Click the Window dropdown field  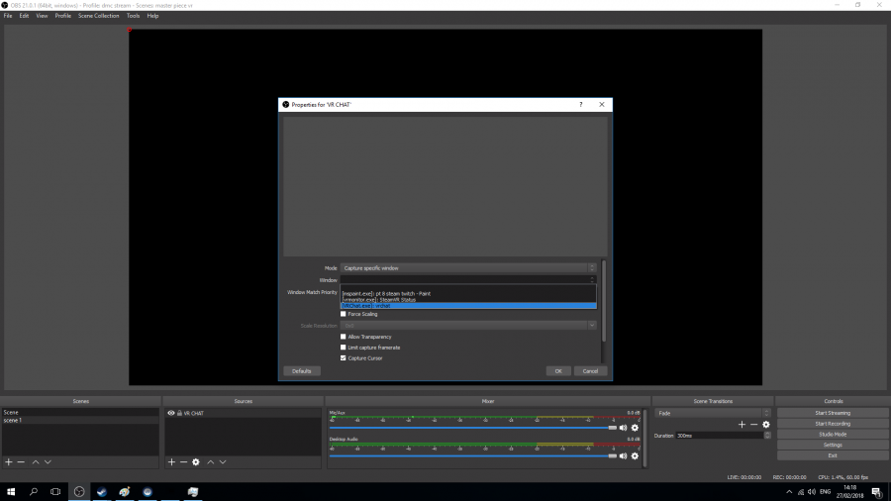tap(468, 280)
